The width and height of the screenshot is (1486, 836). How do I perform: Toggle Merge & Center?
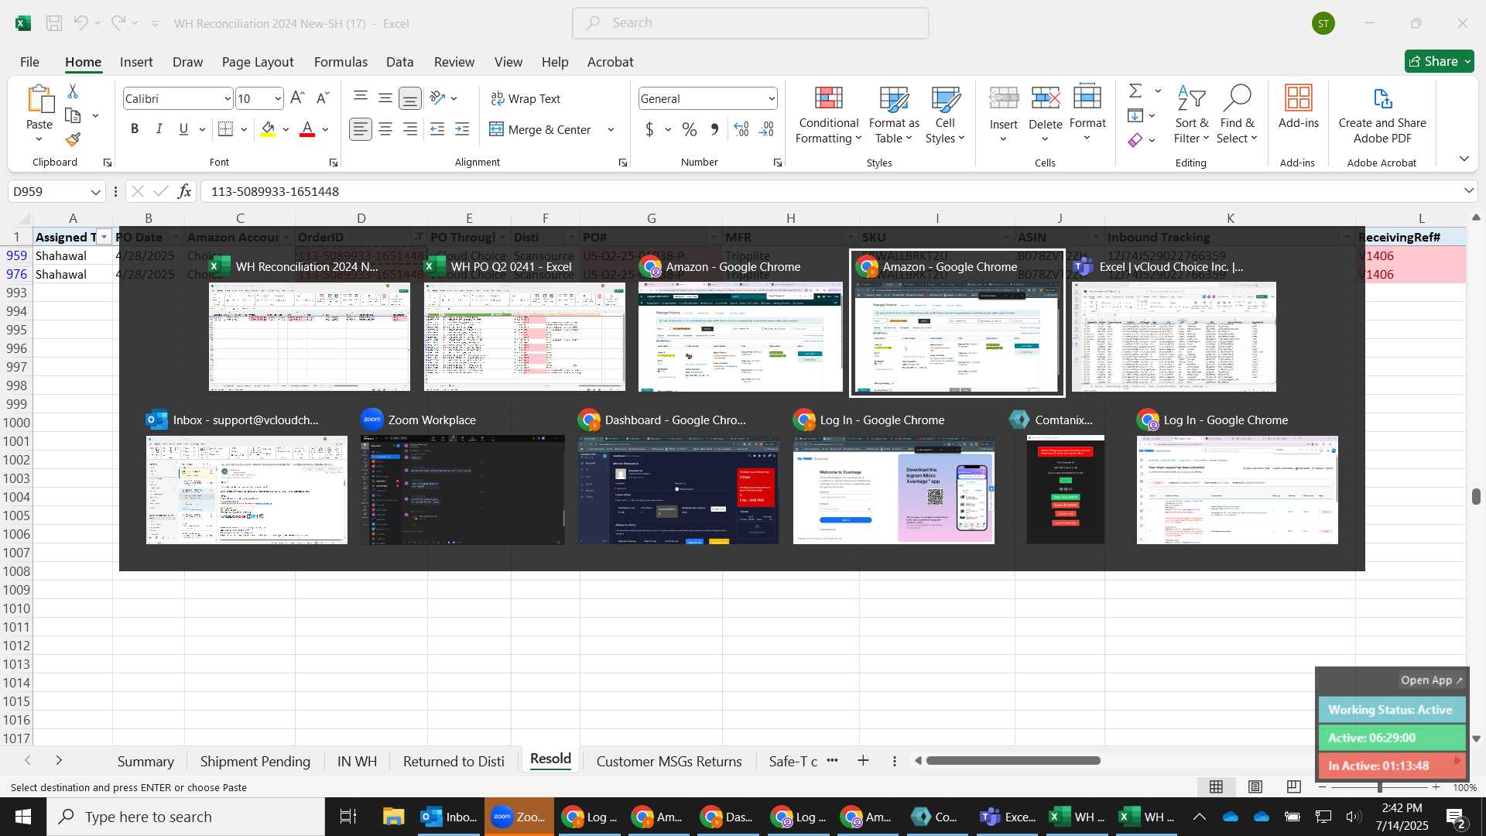click(541, 129)
